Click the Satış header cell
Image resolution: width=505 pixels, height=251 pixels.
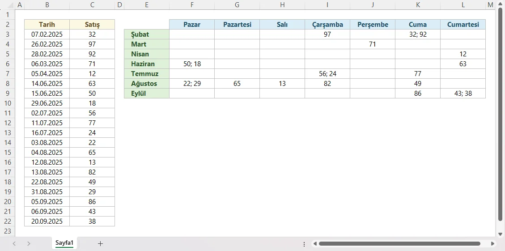92,25
